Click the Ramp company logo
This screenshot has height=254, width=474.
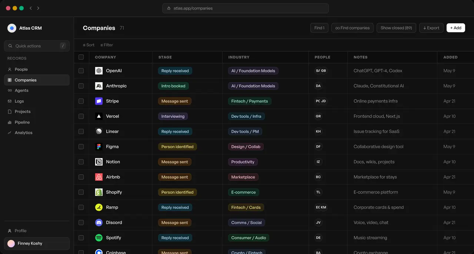coord(99,207)
